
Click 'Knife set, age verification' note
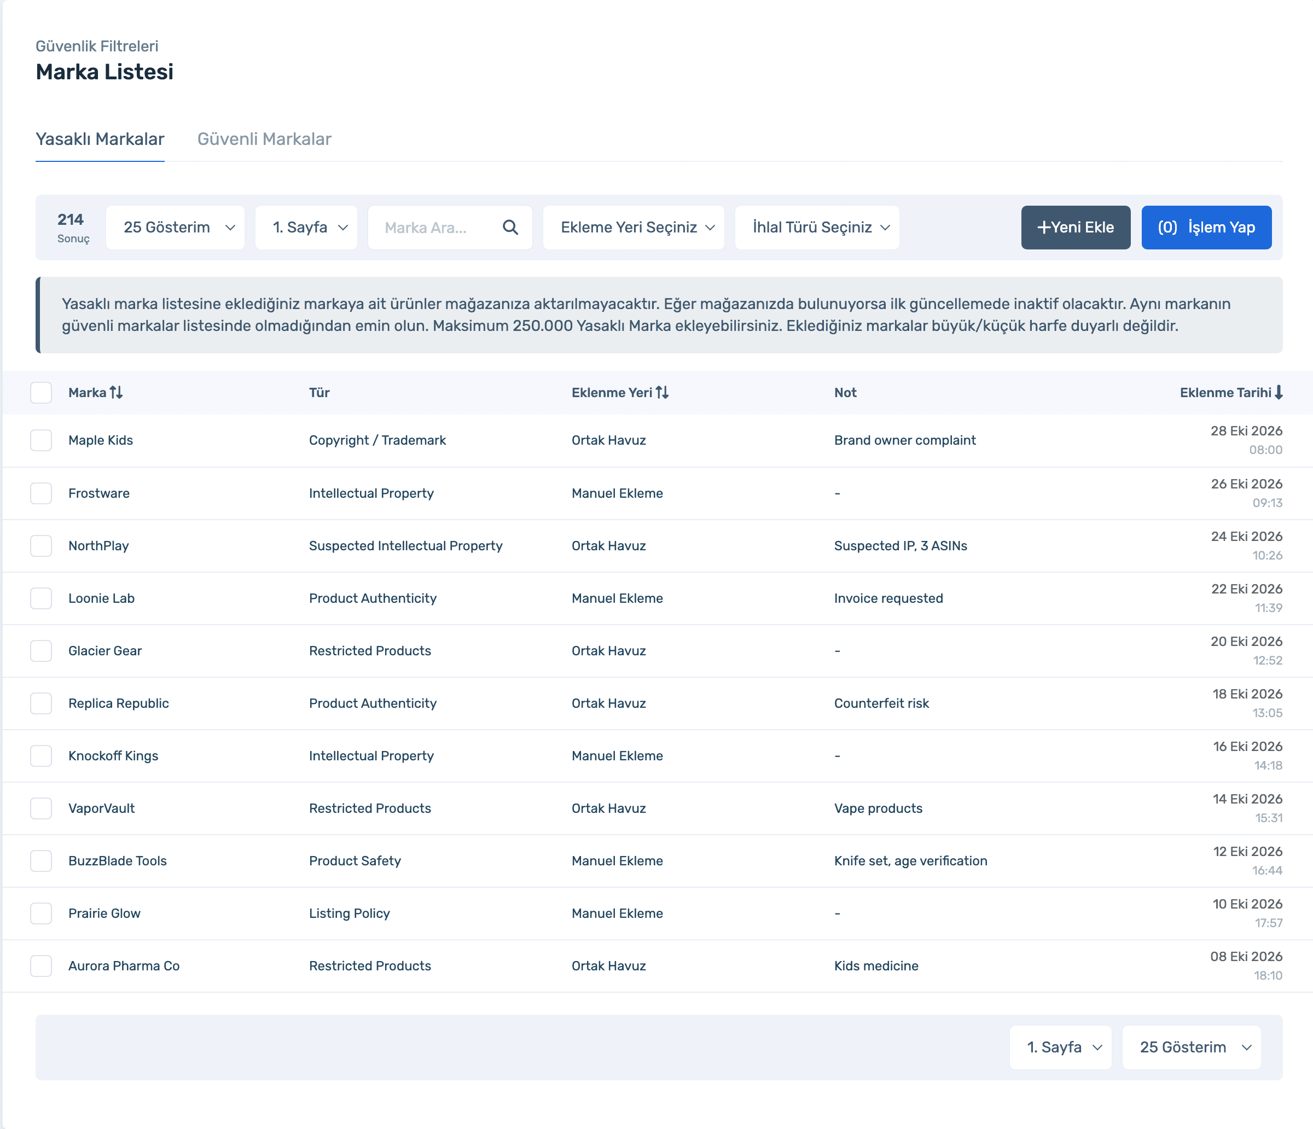(910, 862)
